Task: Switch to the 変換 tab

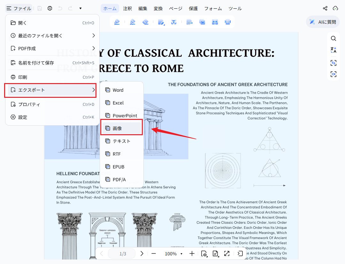Action: (158, 8)
